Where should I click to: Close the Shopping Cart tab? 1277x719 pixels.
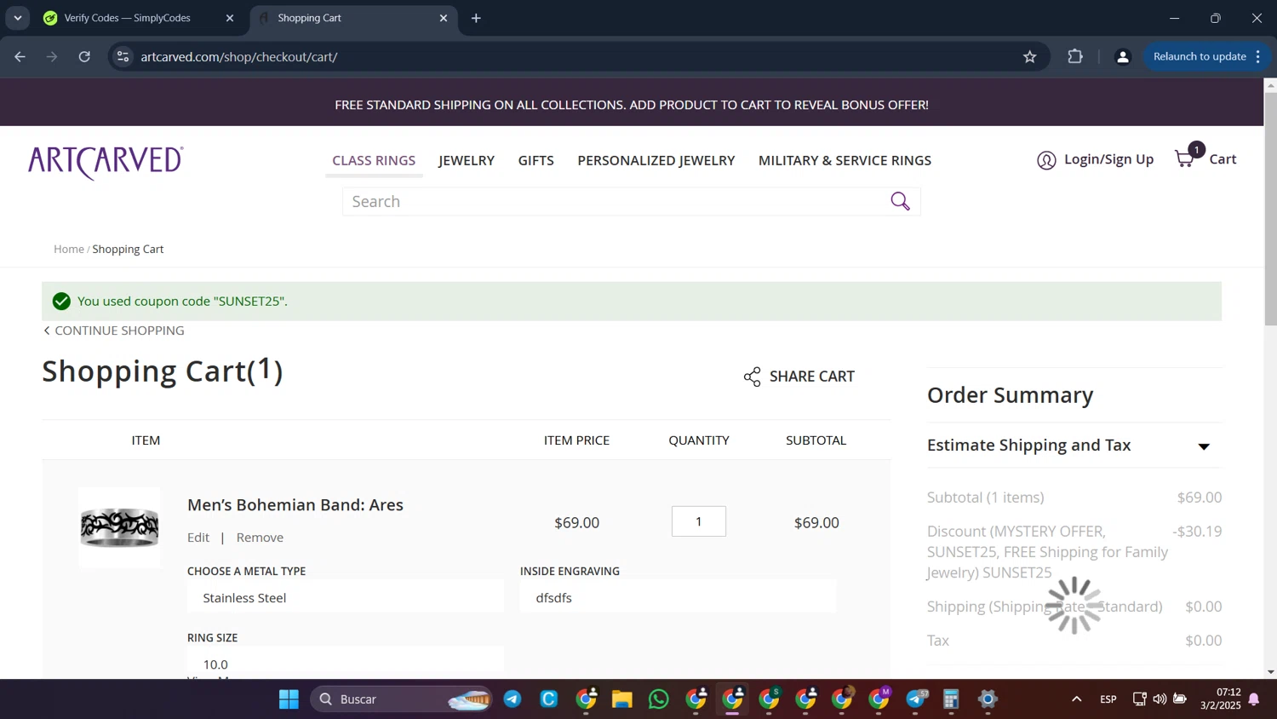(x=444, y=18)
